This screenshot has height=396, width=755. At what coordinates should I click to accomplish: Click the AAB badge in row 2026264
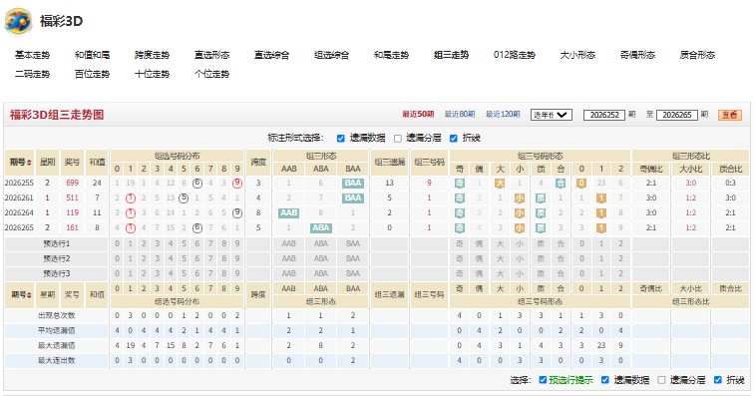click(x=288, y=212)
